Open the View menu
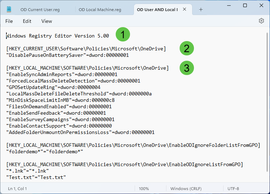Screen dimensions: 270x194 click(47, 21)
